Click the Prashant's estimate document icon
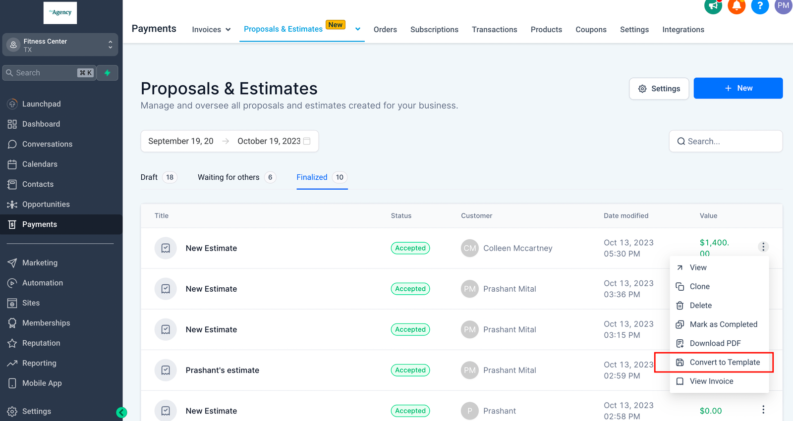The height and width of the screenshot is (421, 793). [166, 370]
